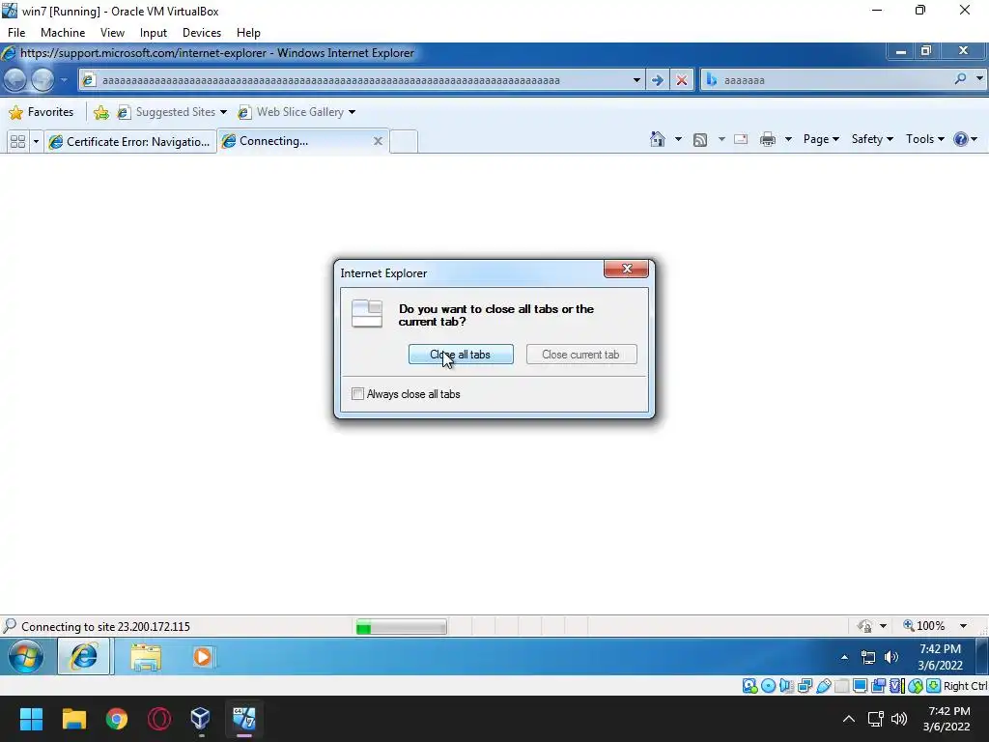
Task: Click VirtualBox USB devices indicator icon
Action: click(823, 686)
